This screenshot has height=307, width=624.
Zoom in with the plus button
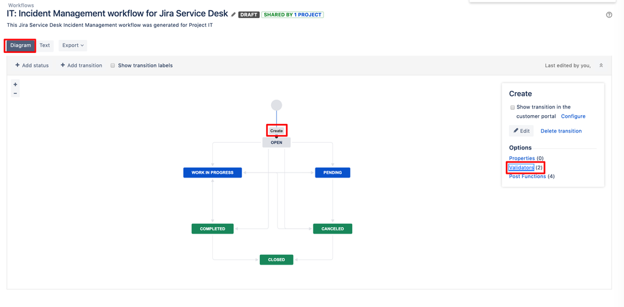pos(15,85)
